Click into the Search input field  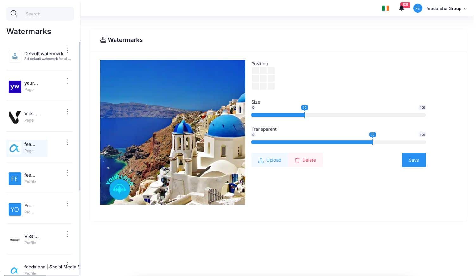47,14
